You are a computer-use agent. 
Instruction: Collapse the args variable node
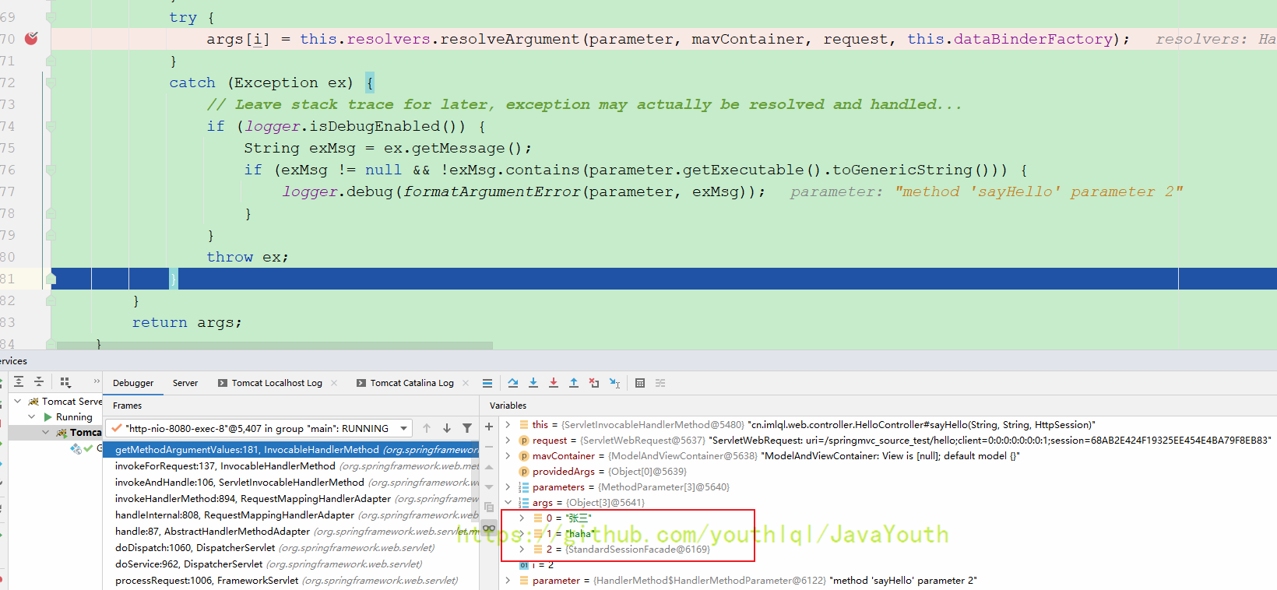tap(508, 503)
